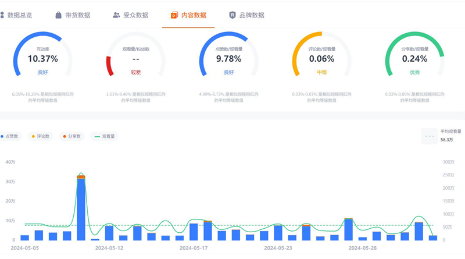Click the tallest blue bar in chart

click(x=81, y=208)
